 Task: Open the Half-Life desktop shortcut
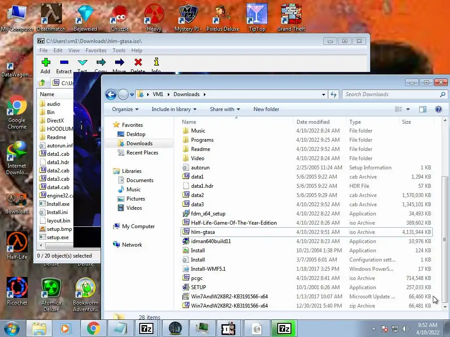pyautogui.click(x=17, y=246)
